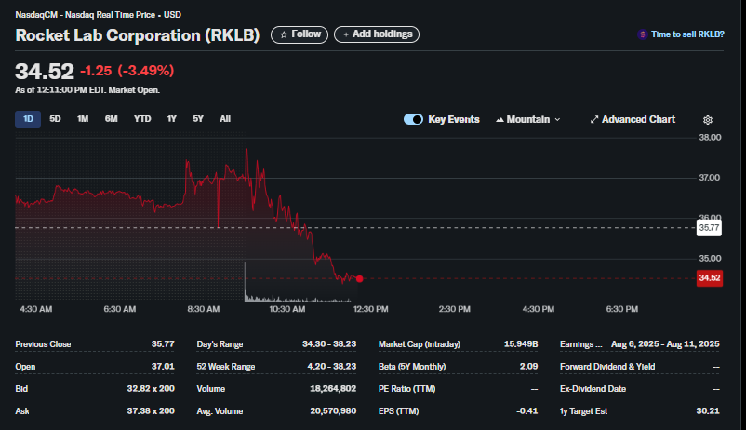
Task: Click the PE Ratio (TTM) label
Action: pos(406,388)
